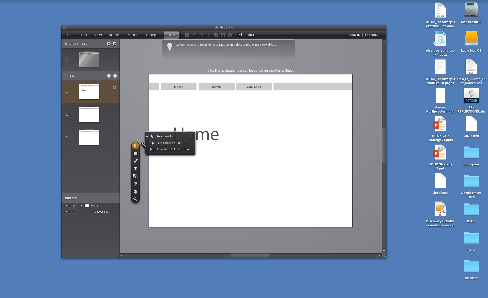
Task: Toggle the lock box beside Home object
Action: (x=70, y=206)
